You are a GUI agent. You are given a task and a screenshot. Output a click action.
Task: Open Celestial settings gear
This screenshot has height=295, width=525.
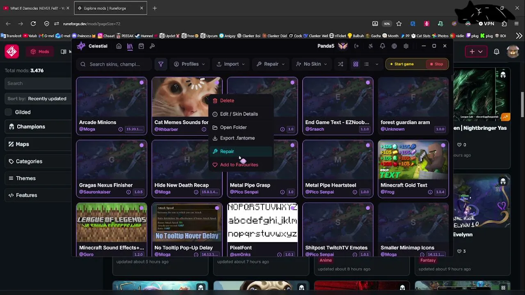click(x=406, y=46)
